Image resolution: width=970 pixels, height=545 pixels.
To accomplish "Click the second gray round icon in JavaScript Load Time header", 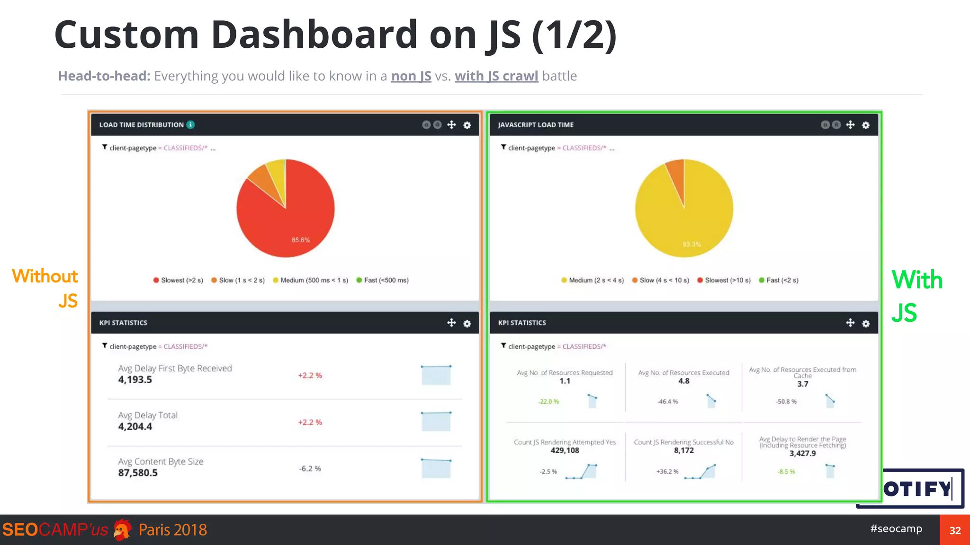I will pos(836,125).
